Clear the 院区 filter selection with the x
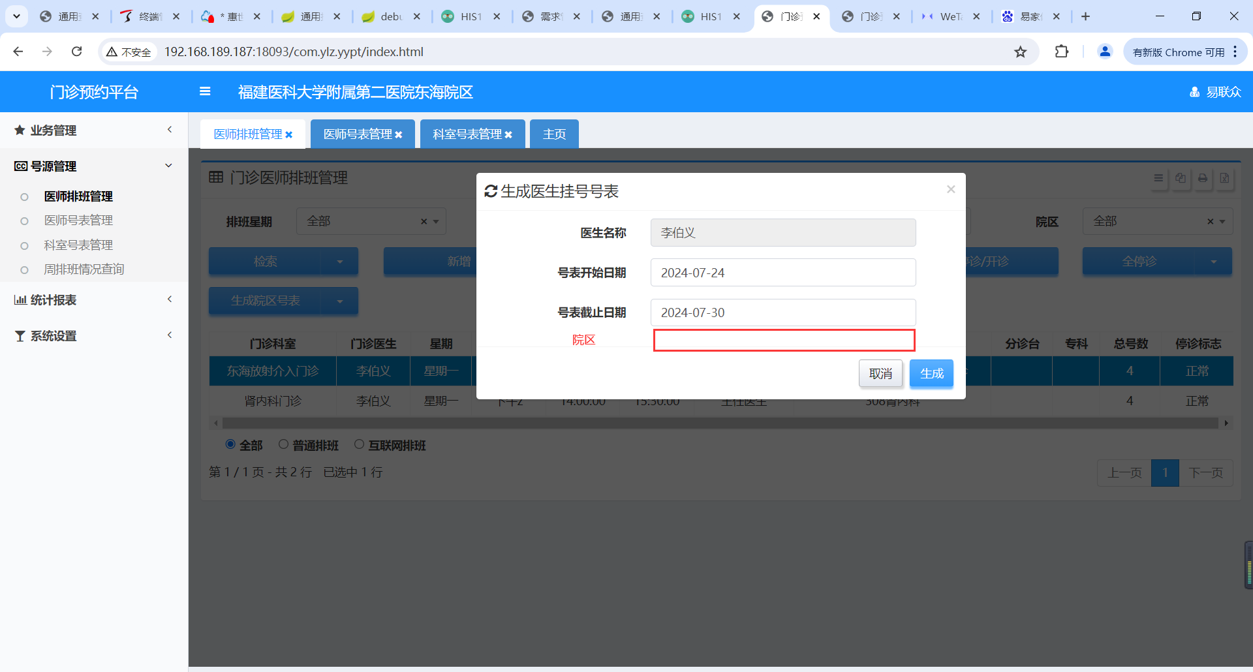 point(1210,222)
